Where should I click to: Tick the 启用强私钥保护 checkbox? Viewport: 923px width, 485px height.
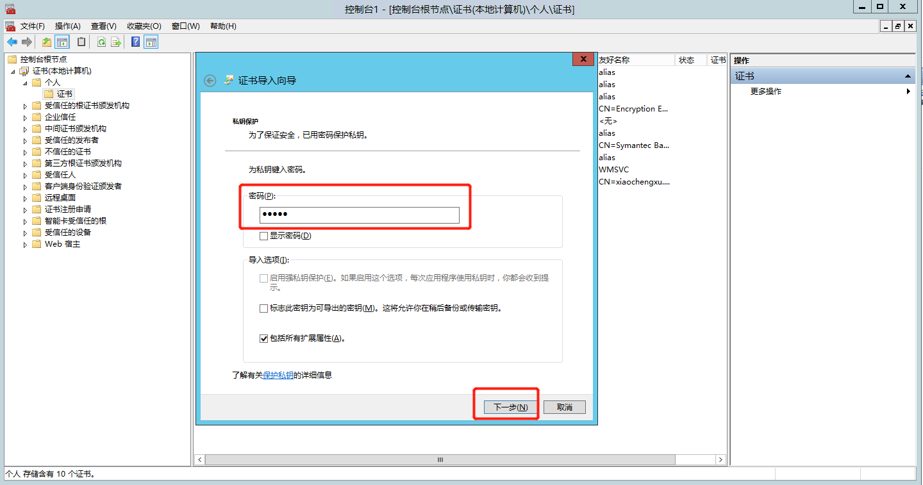[263, 278]
